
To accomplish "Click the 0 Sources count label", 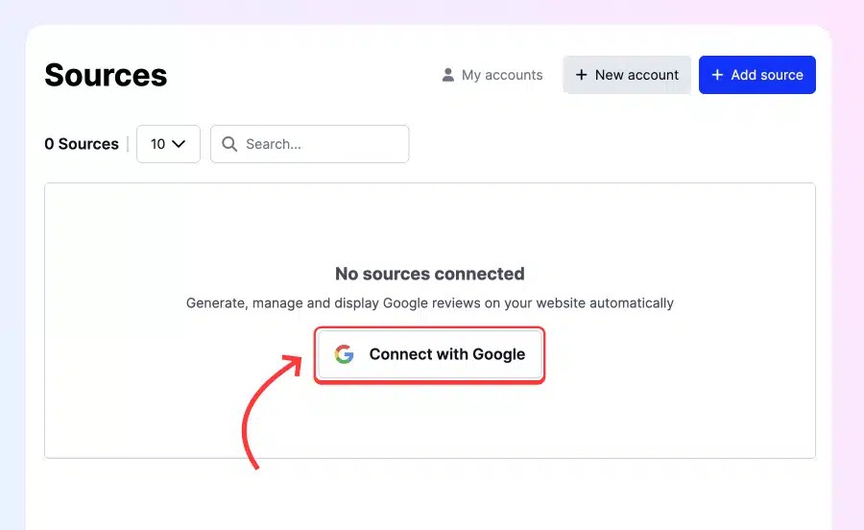I will [82, 144].
